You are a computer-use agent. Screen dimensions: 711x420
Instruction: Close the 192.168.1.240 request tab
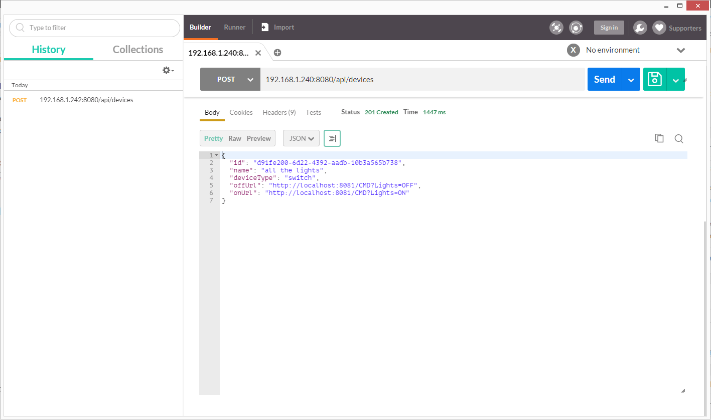coord(258,53)
